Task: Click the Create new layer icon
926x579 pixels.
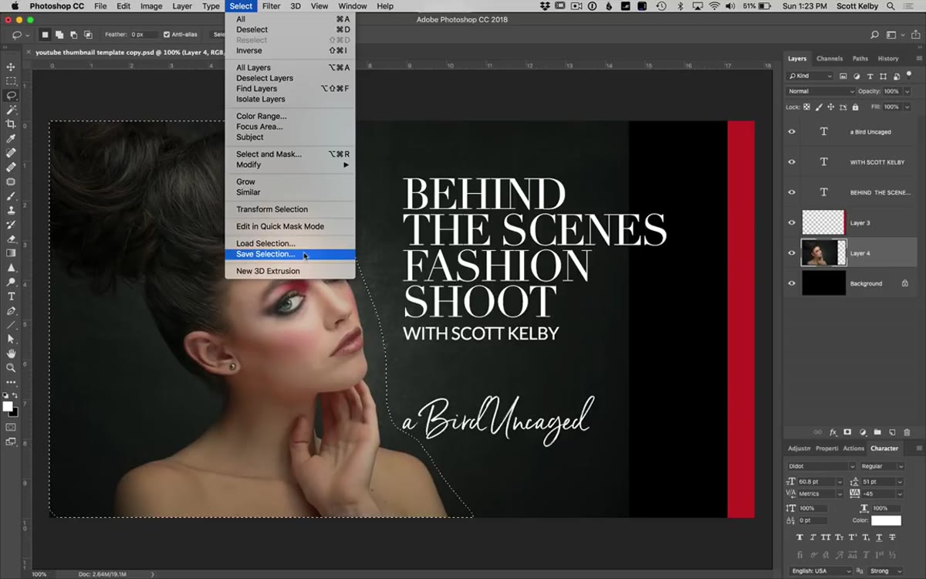Action: pyautogui.click(x=891, y=432)
